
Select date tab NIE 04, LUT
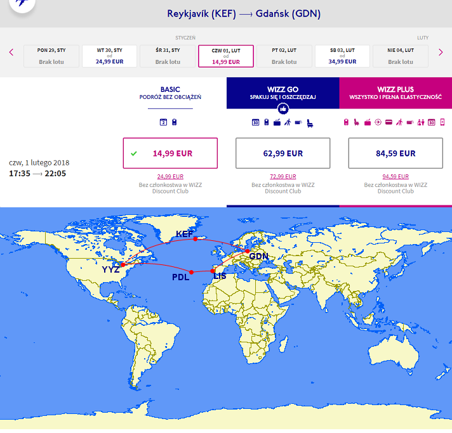401,56
